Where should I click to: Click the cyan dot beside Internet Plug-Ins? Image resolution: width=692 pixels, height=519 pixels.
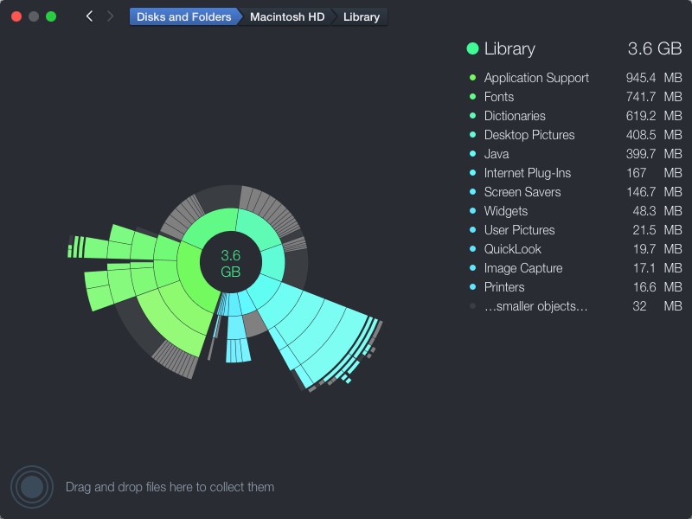(473, 173)
